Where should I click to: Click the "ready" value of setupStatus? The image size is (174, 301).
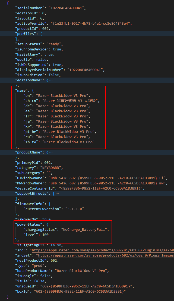click(x=54, y=44)
